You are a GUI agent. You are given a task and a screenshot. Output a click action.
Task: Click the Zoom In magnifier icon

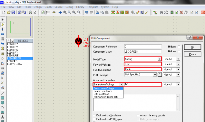pyautogui.click(x=65, y=12)
